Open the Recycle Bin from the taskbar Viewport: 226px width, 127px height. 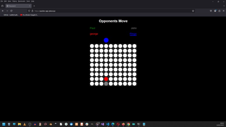9,124
